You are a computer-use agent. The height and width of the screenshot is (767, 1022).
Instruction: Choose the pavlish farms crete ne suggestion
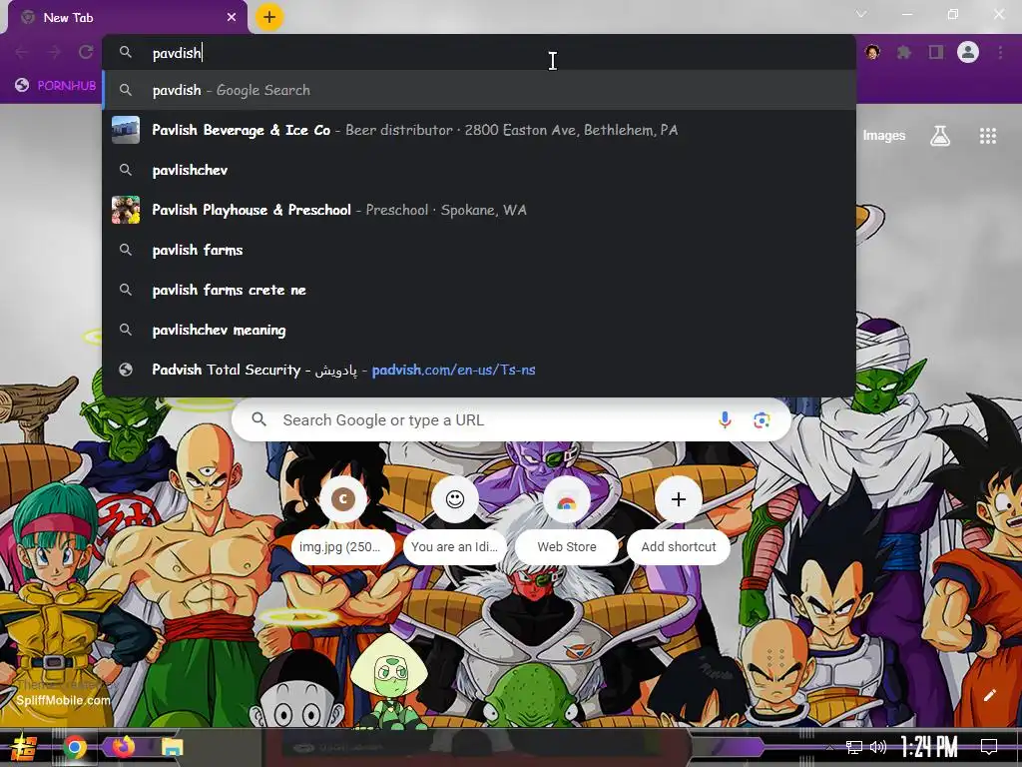(x=479, y=290)
